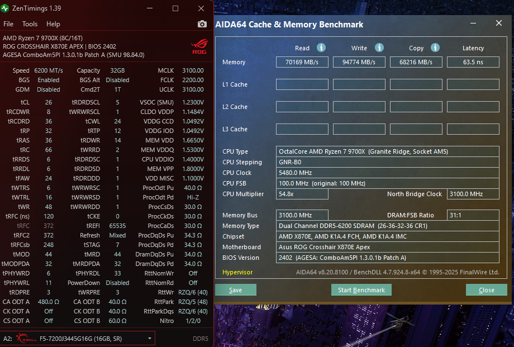Click MEM VDD voltage 1.6650V
Image resolution: width=514 pixels, height=347 pixels.
coord(193,140)
